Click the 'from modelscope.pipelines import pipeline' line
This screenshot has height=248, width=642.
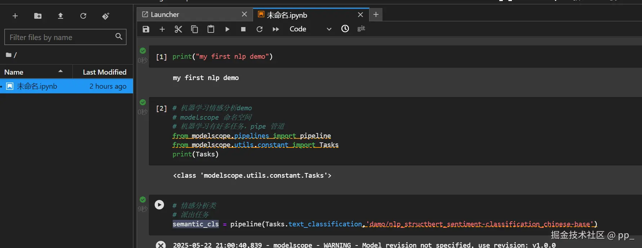(x=252, y=136)
